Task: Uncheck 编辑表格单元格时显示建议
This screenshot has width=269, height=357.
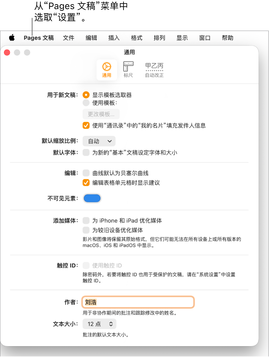Action: pyautogui.click(x=86, y=183)
